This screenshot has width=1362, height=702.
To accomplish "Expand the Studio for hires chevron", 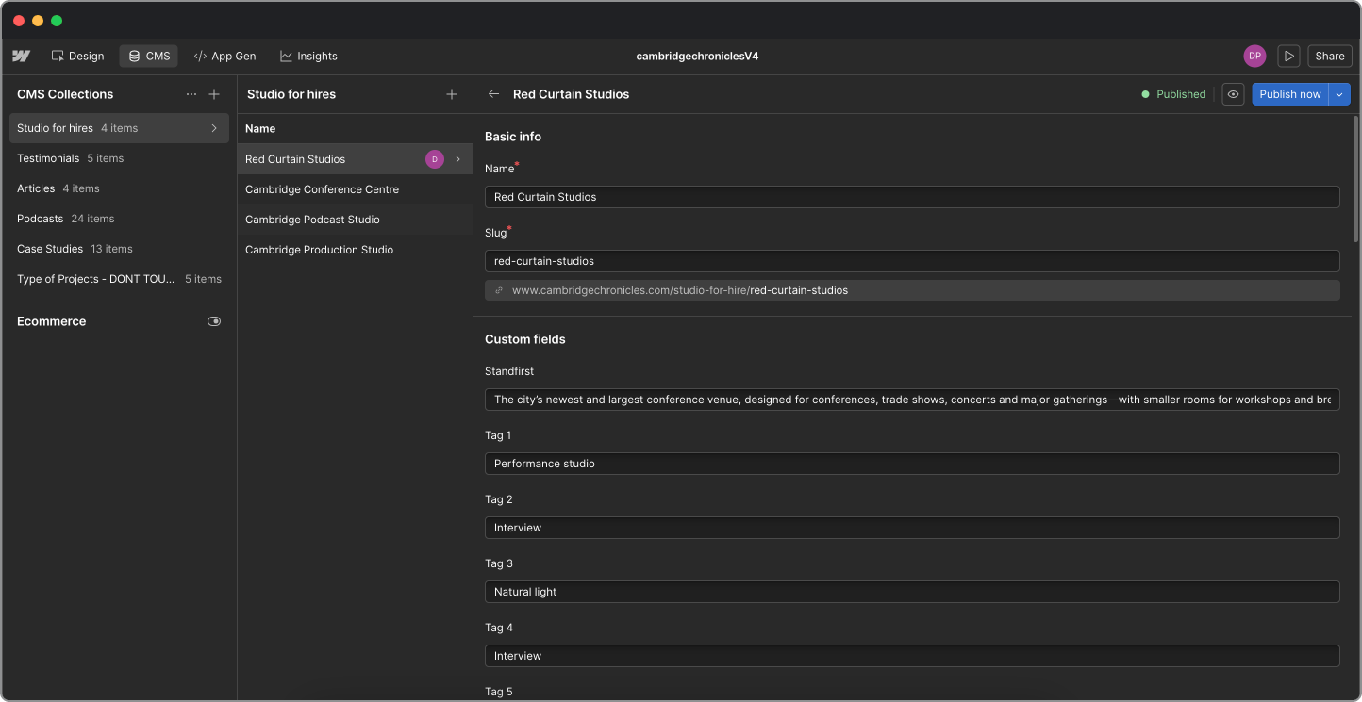I will pyautogui.click(x=214, y=128).
